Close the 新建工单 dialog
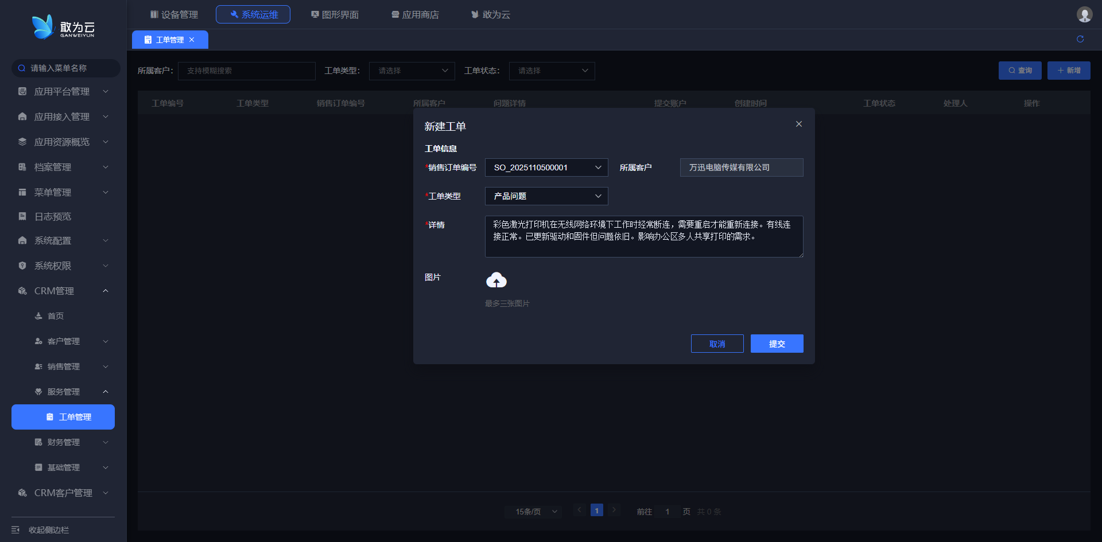This screenshot has width=1102, height=542. [799, 124]
